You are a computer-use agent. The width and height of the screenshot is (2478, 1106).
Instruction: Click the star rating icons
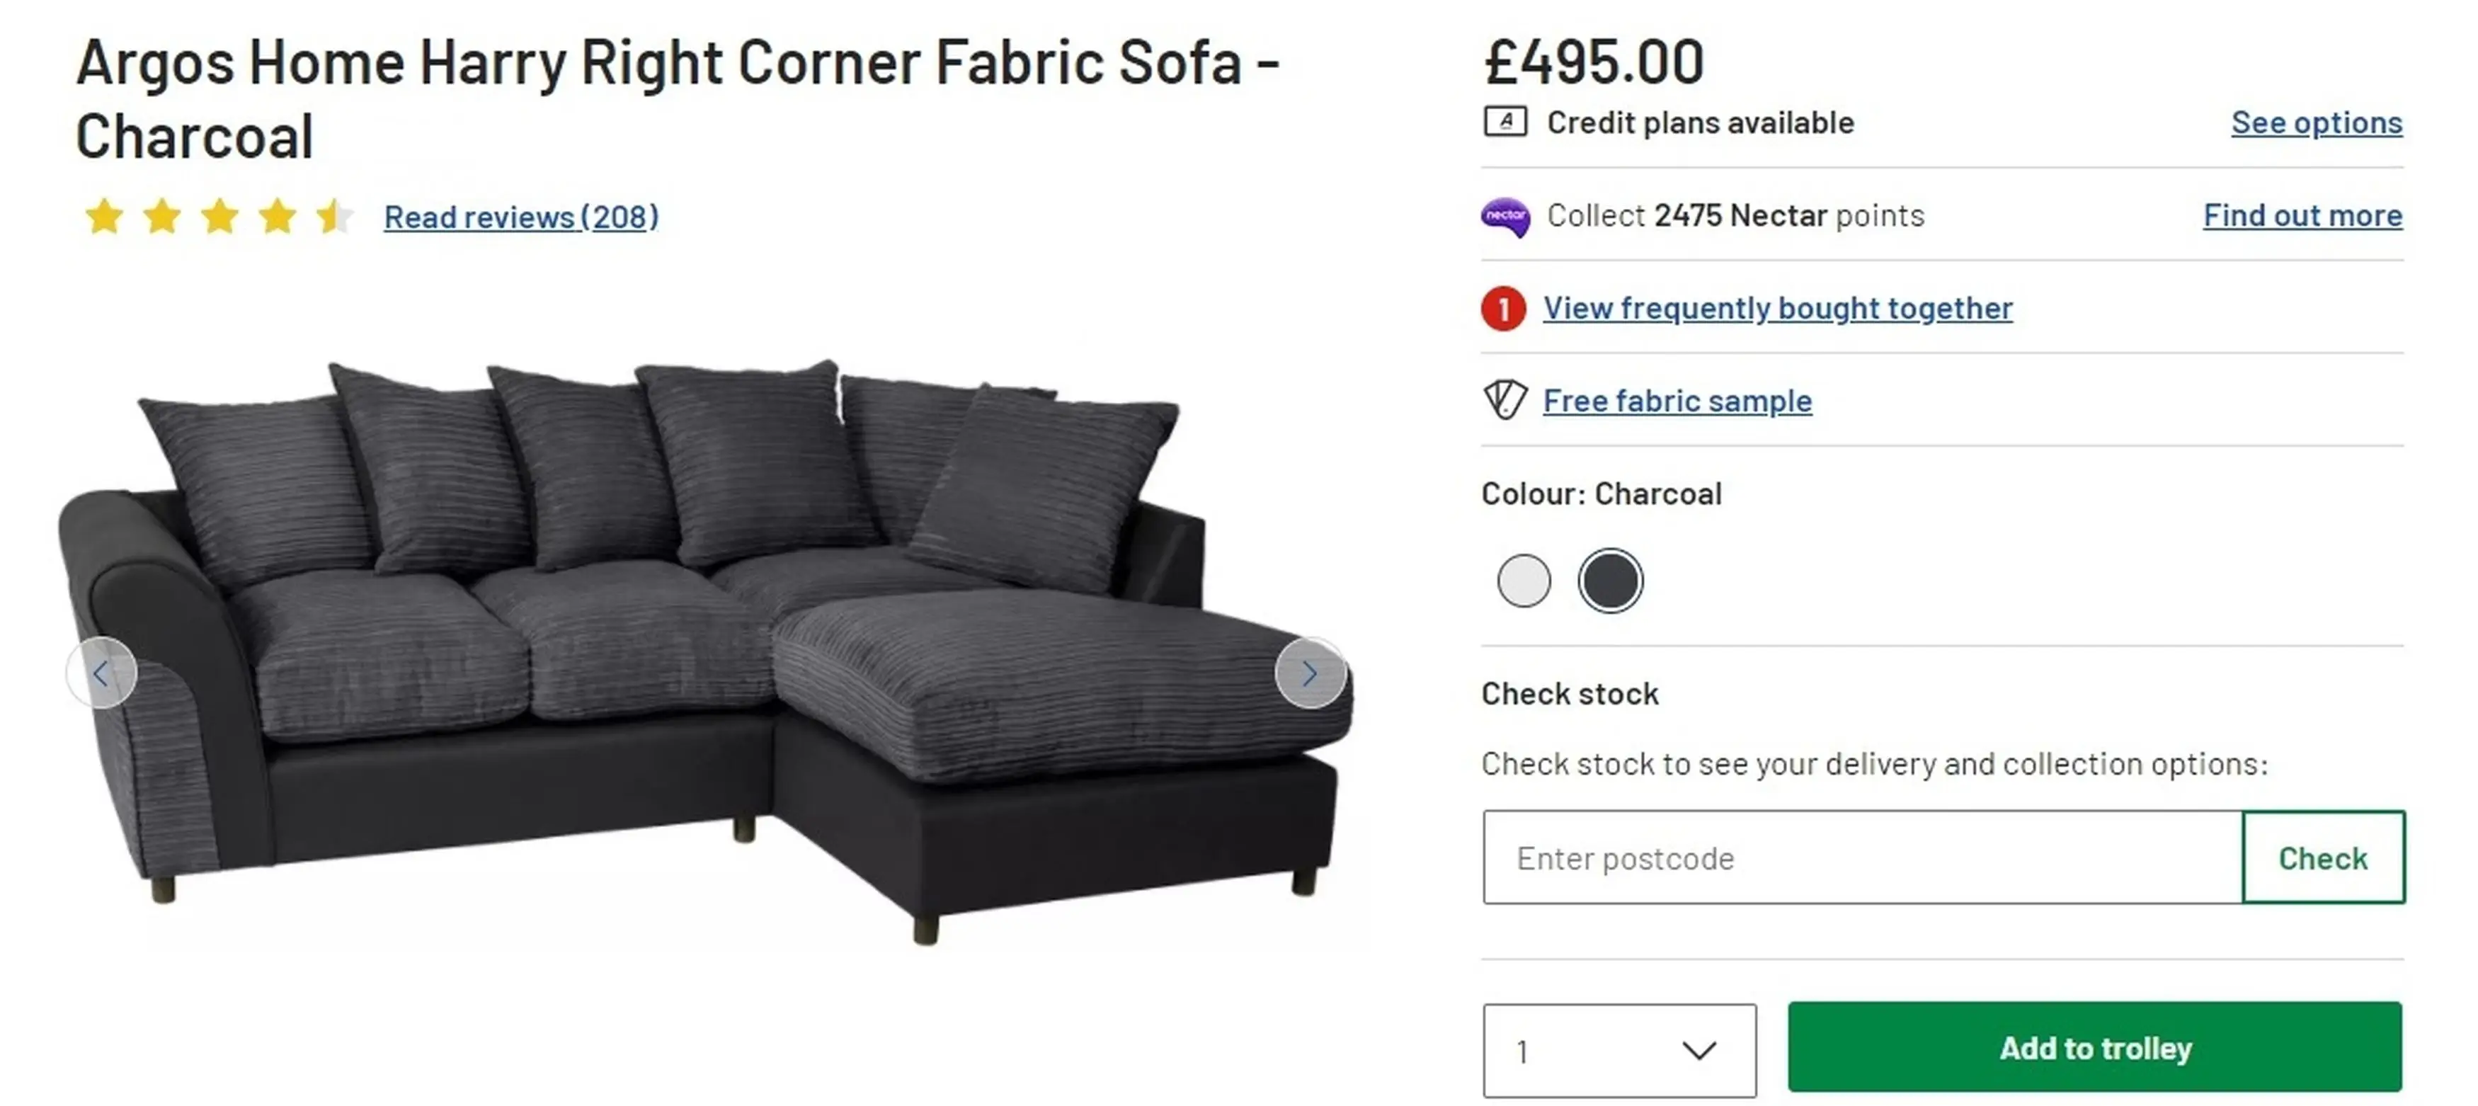pyautogui.click(x=219, y=217)
